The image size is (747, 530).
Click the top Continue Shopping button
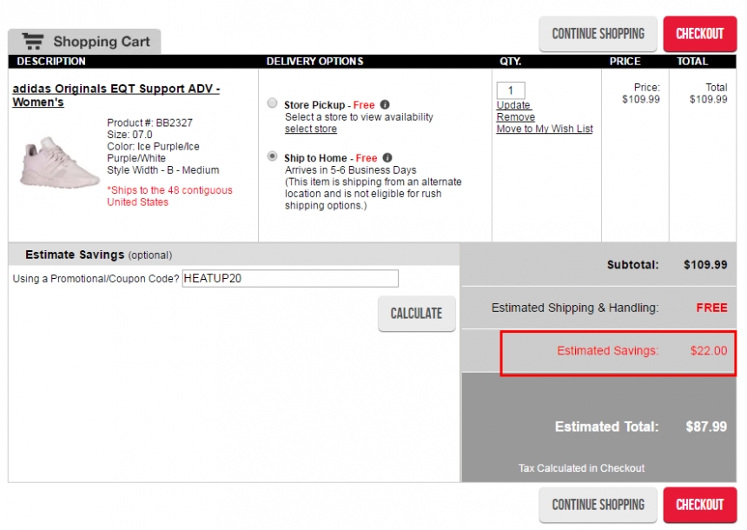pos(598,34)
